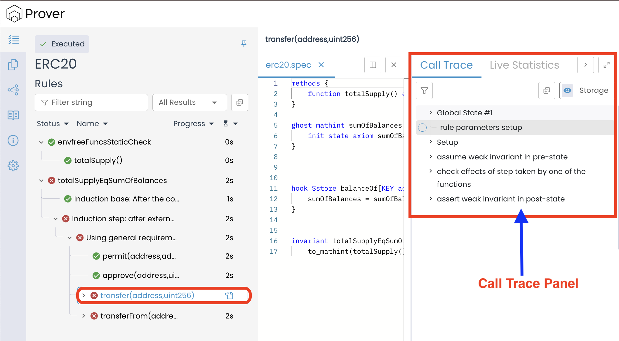Image resolution: width=619 pixels, height=341 pixels.
Task: Select the rule parameters setup radio circle
Action: pos(422,128)
